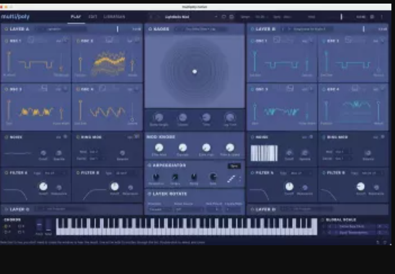Click the Kaoss Bump Height knob

pos(159,117)
